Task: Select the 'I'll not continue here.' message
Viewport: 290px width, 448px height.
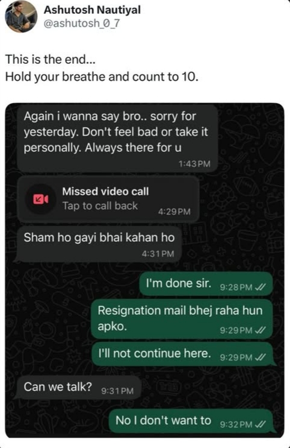Action: [182, 355]
